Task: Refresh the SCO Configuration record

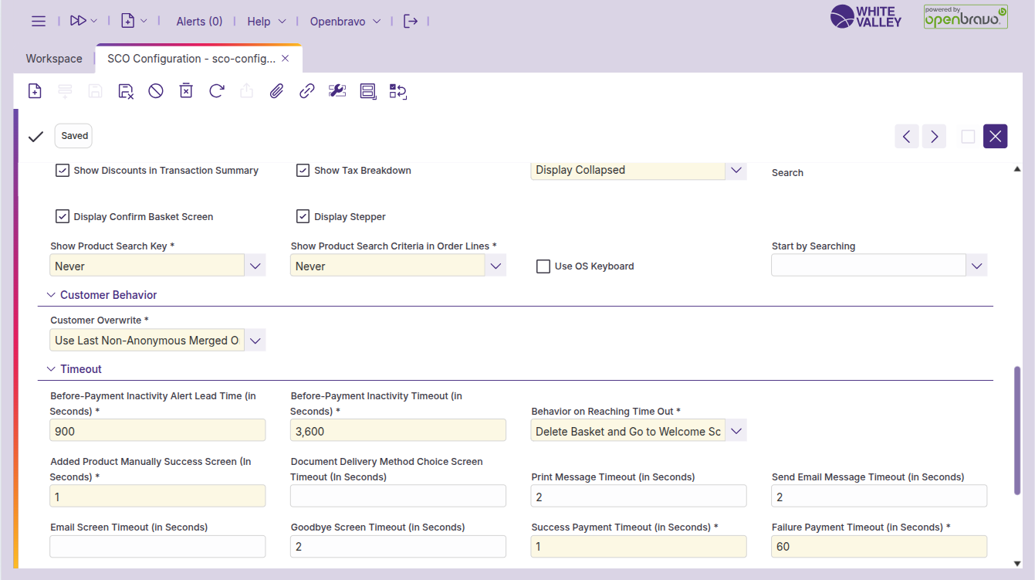Action: coord(216,90)
